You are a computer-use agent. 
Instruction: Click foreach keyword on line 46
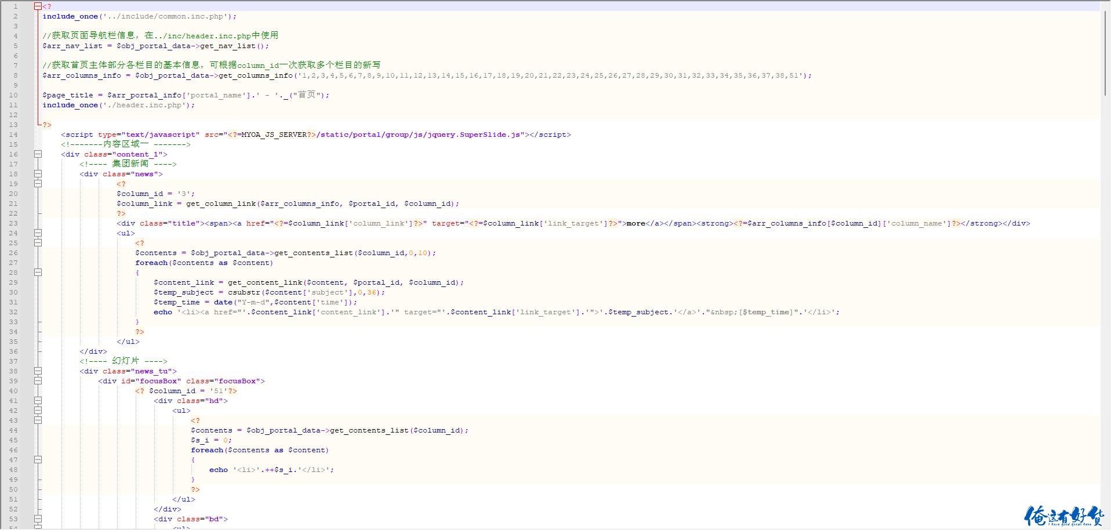coord(207,450)
